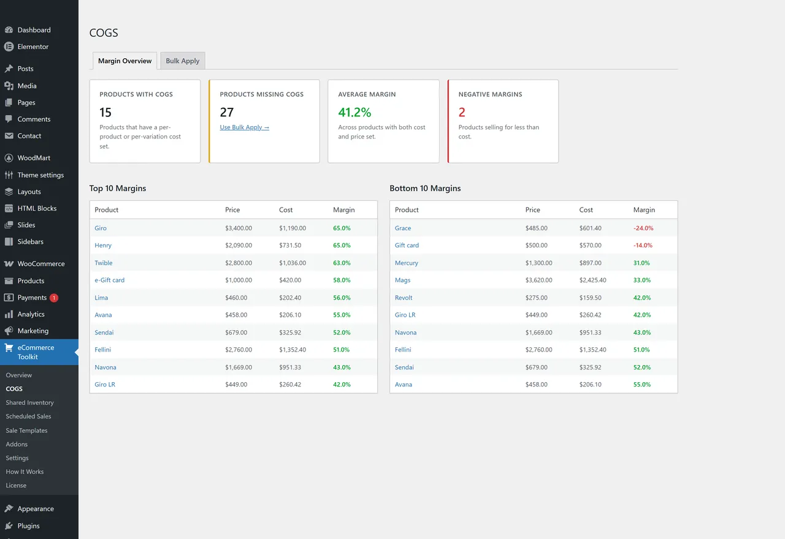This screenshot has width=785, height=539.
Task: Click the -24.0% margin value
Action: (643, 228)
